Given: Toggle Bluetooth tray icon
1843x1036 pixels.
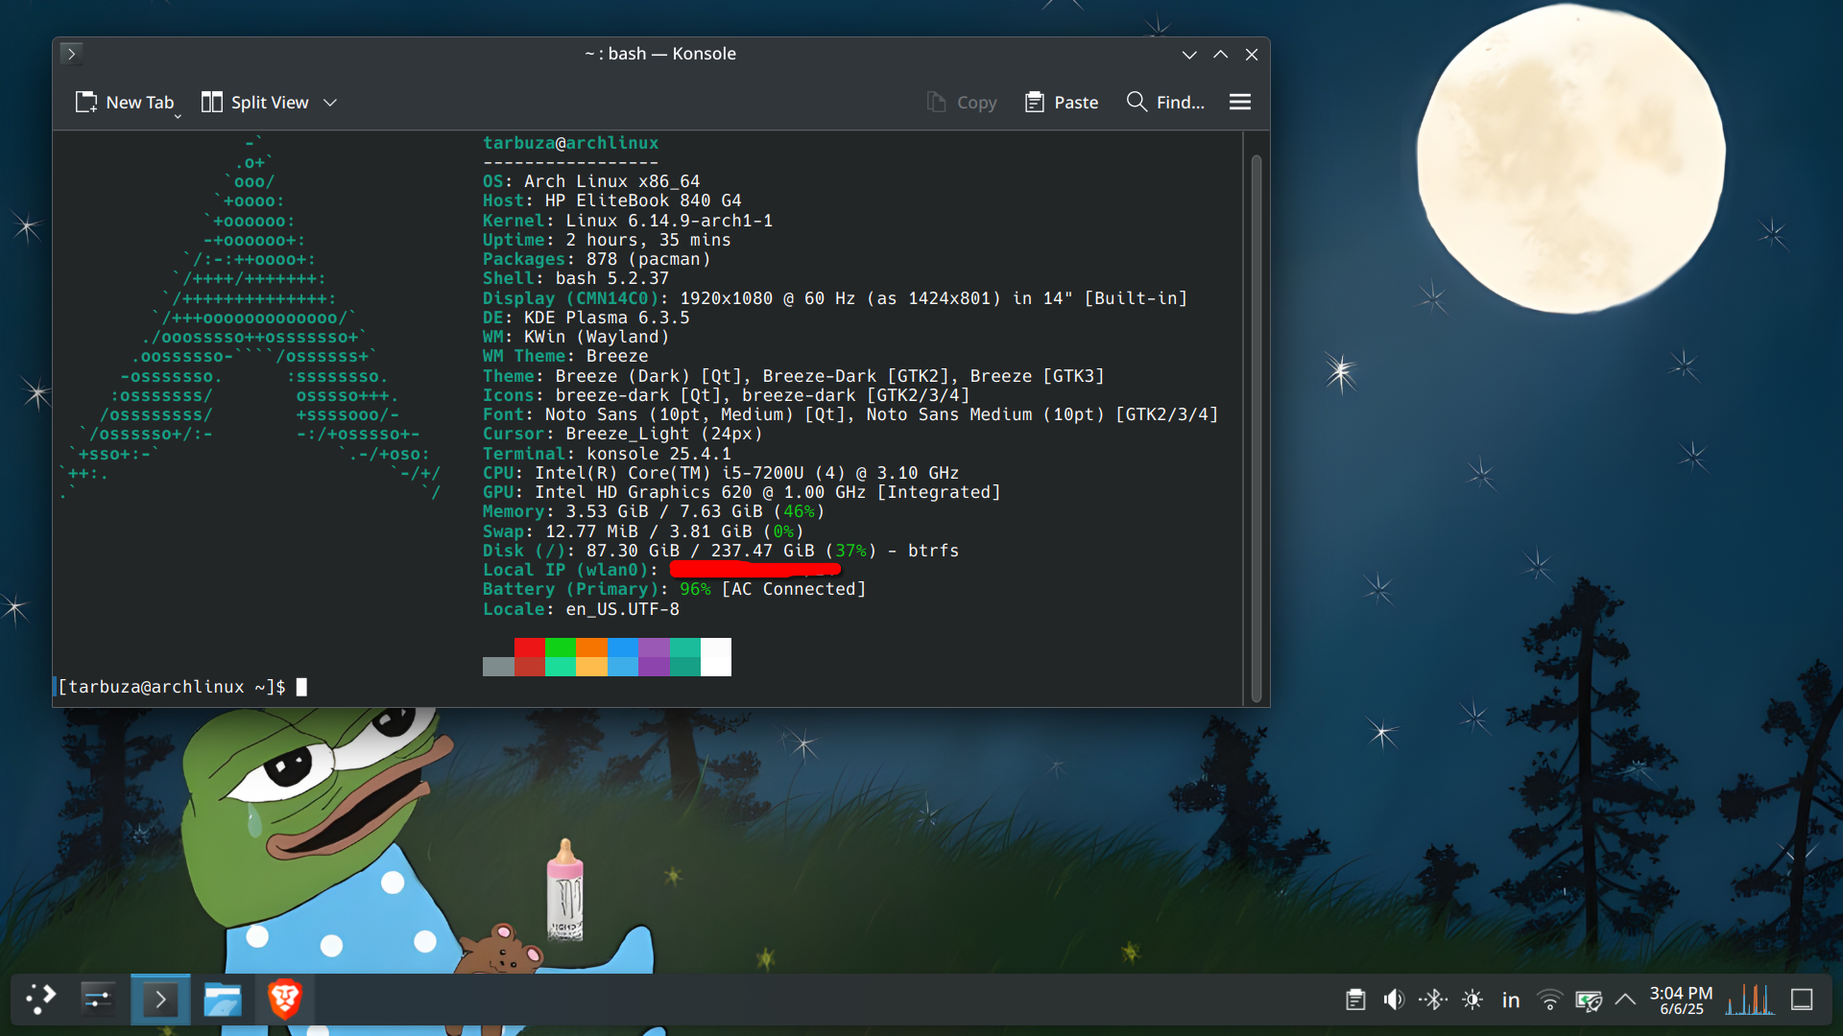Looking at the screenshot, I should 1433,1000.
